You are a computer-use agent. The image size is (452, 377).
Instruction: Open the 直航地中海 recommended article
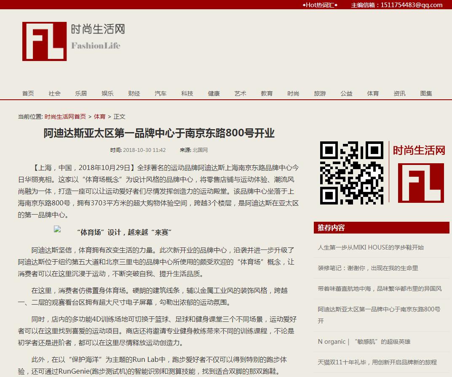click(x=380, y=289)
